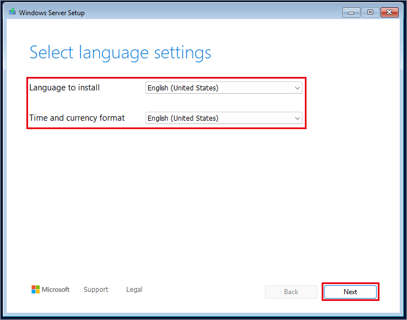Image resolution: width=407 pixels, height=320 pixels.
Task: Maximize the Windows Server Setup window
Action: [370, 12]
